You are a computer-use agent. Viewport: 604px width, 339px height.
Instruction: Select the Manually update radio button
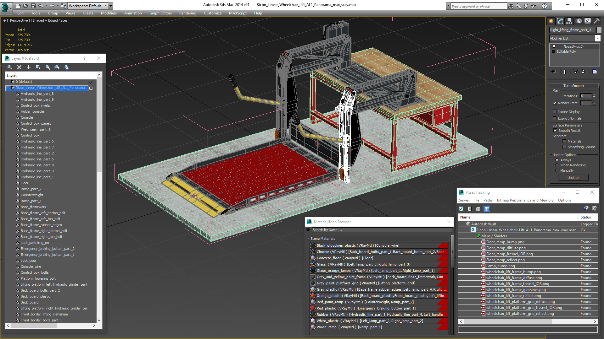pyautogui.click(x=557, y=170)
